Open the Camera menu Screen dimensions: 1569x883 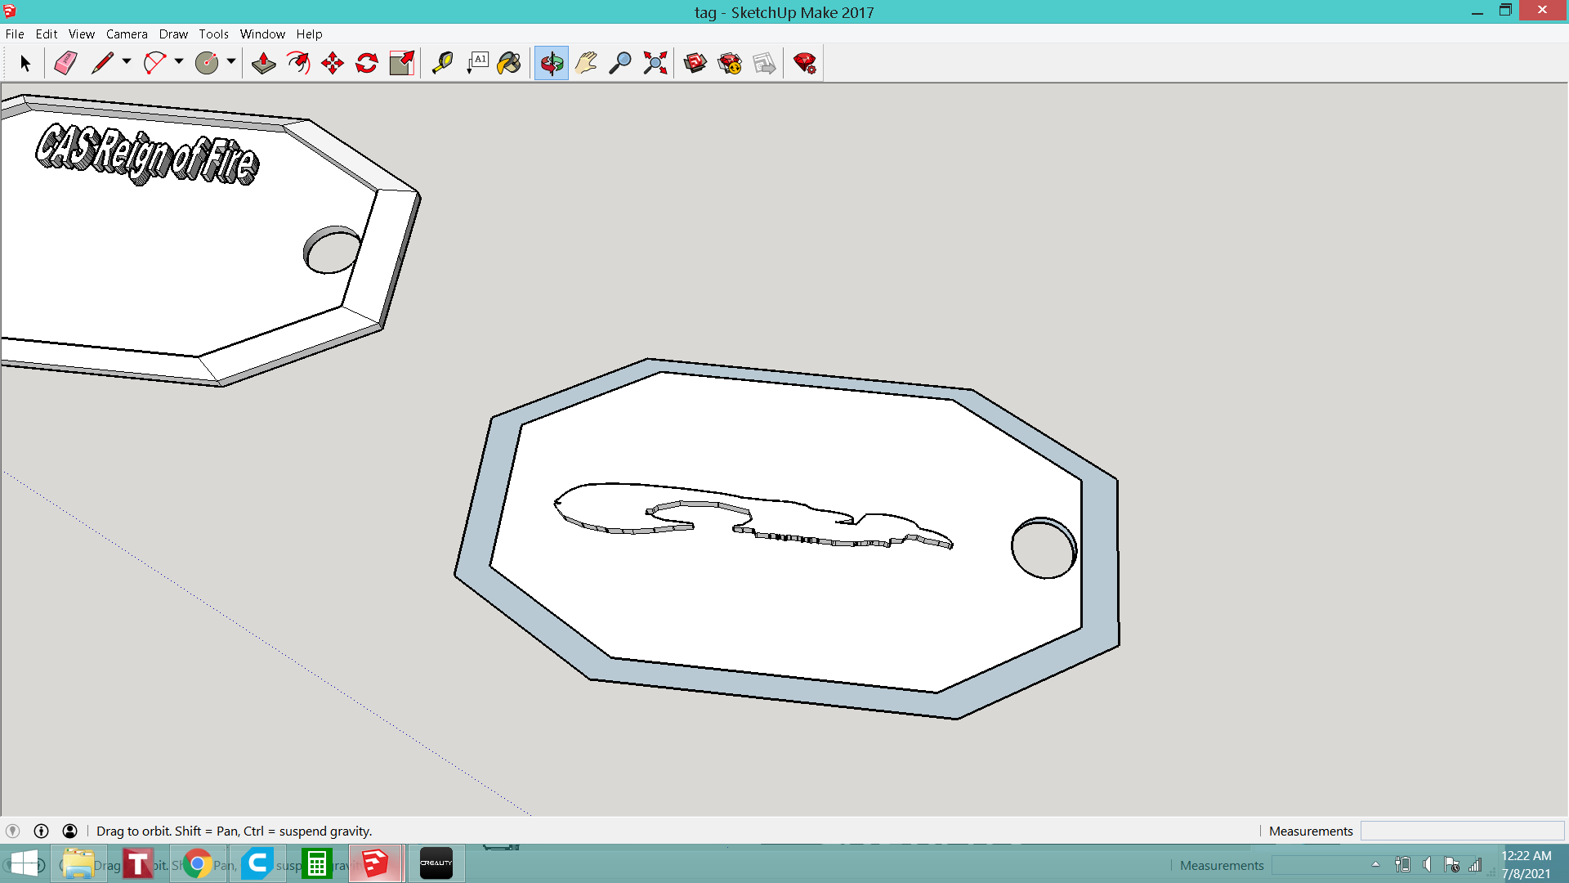127,34
